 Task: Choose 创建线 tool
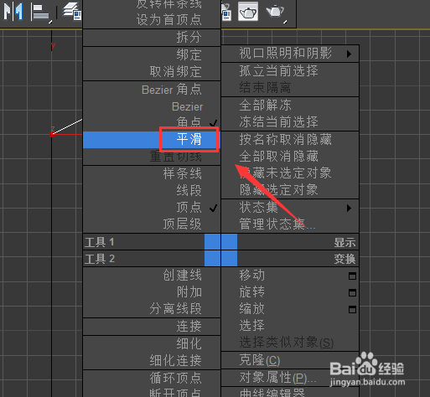pos(182,276)
